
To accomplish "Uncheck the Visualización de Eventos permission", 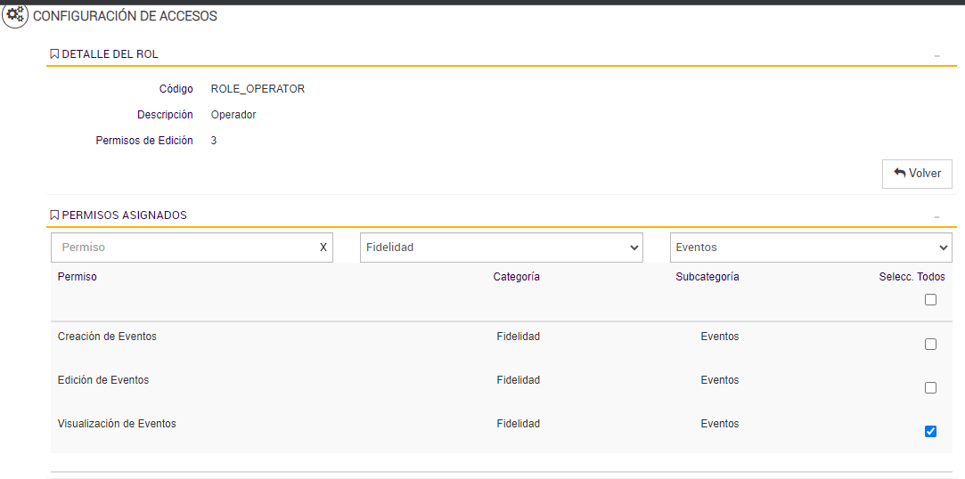I will point(930,432).
